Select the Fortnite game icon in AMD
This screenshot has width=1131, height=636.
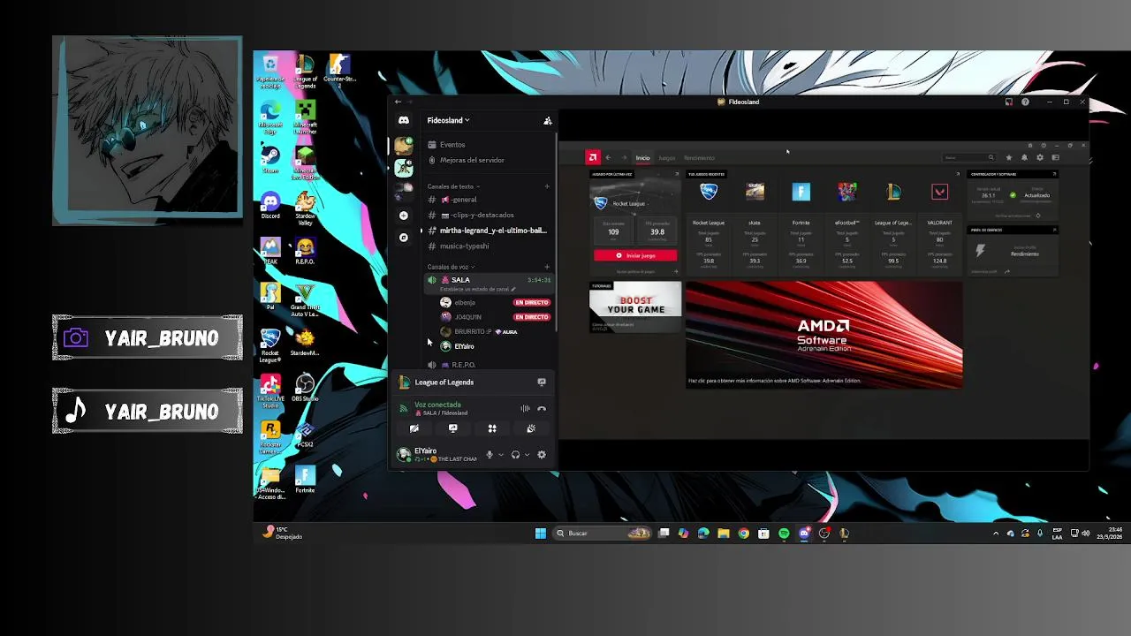coord(801,192)
